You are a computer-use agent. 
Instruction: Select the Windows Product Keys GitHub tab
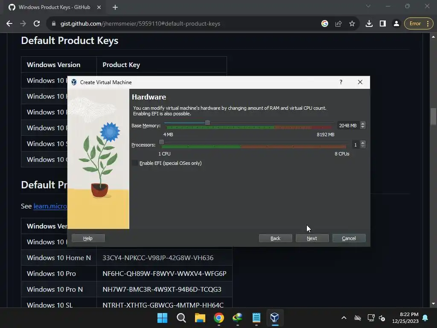click(x=54, y=7)
